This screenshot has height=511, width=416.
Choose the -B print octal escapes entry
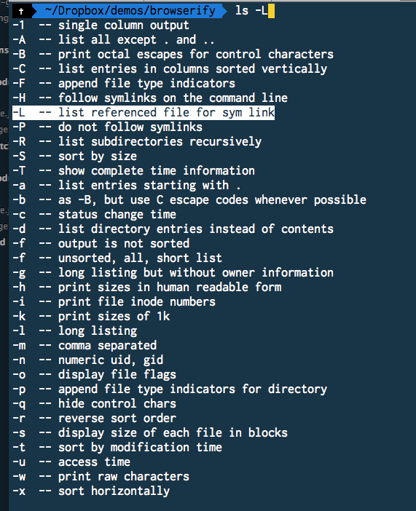pos(173,55)
